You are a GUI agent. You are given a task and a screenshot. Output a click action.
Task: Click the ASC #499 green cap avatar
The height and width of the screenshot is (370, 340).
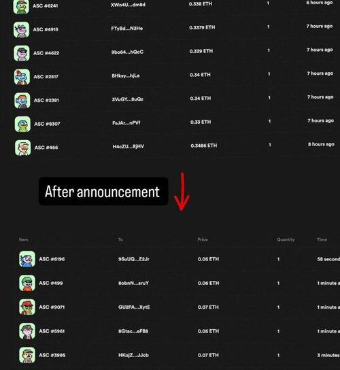click(27, 283)
